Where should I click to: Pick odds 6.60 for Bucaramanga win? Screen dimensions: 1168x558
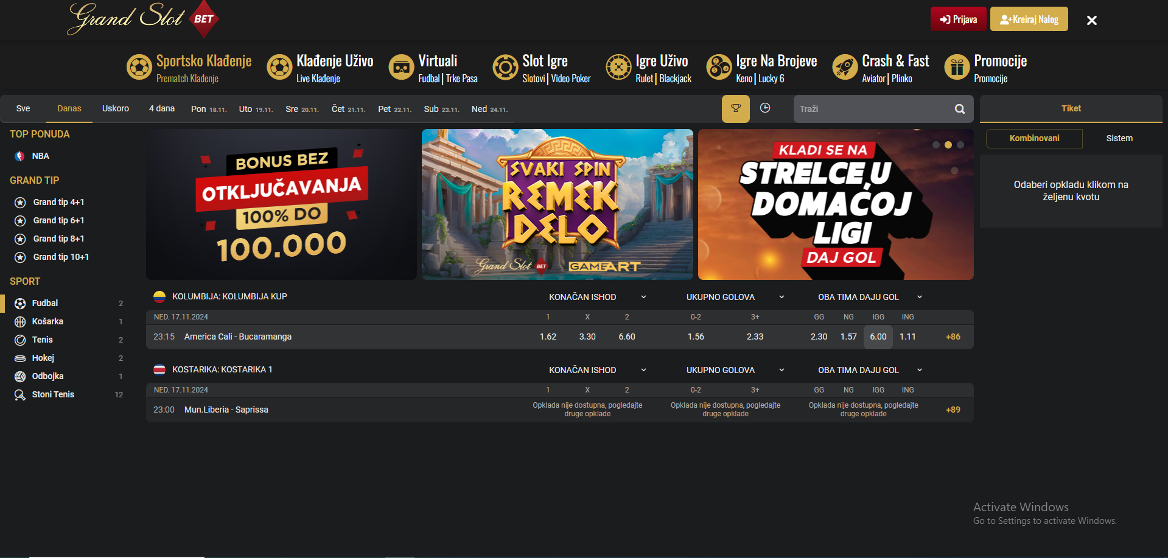(627, 337)
